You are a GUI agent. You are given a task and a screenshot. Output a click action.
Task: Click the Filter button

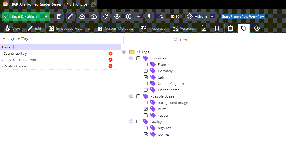[180, 40]
